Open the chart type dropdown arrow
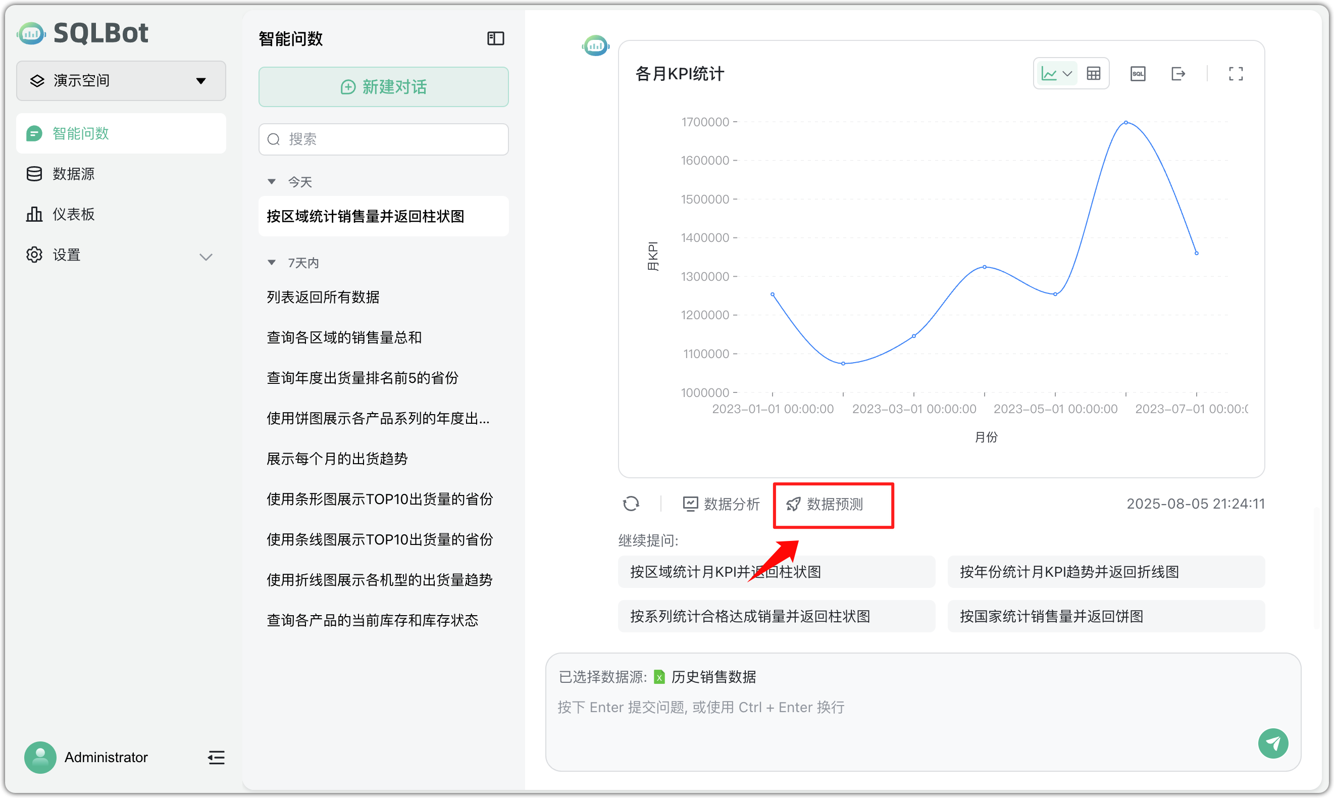This screenshot has width=1334, height=798. click(1067, 73)
